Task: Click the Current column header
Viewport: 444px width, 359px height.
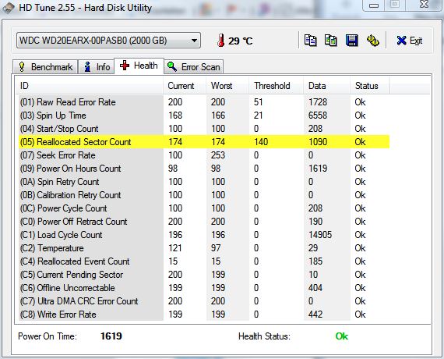Action: [x=185, y=86]
